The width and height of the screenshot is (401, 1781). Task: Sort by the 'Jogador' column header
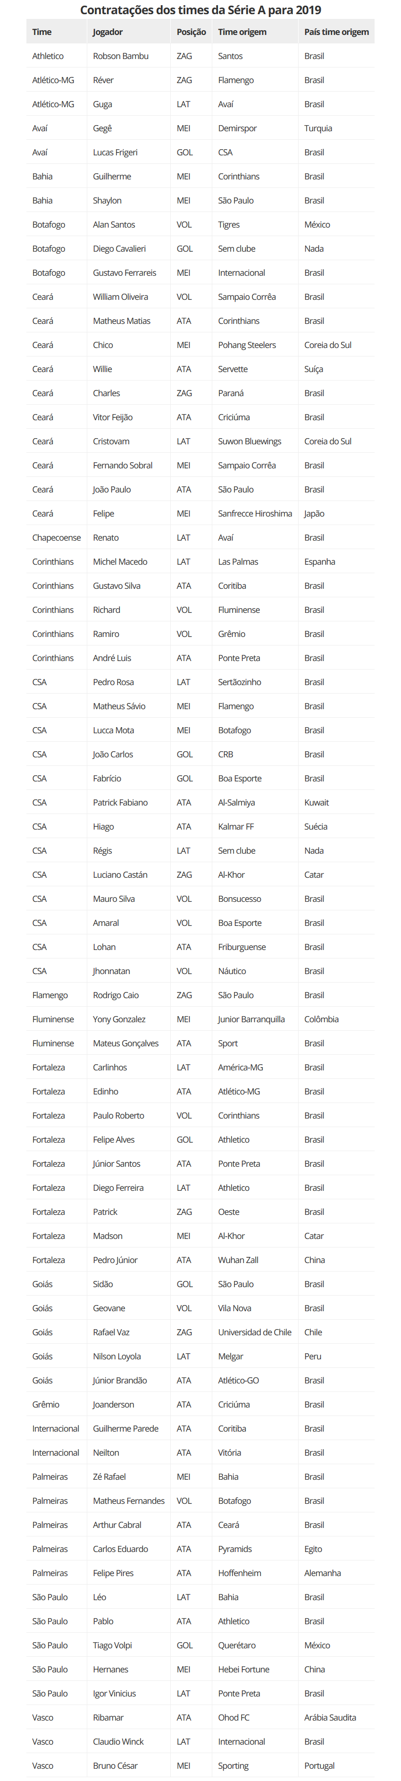pos(108,32)
